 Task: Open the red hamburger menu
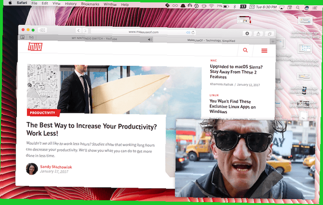pos(264,51)
